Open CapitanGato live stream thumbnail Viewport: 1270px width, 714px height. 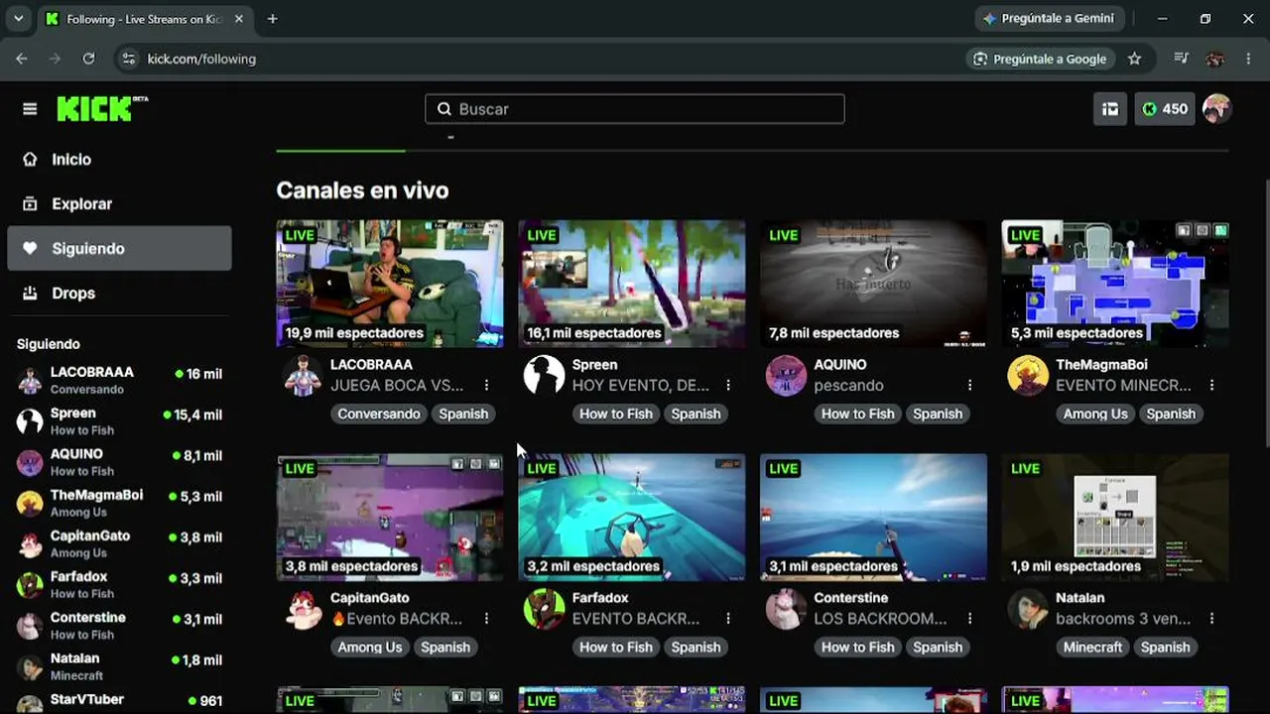(x=390, y=517)
